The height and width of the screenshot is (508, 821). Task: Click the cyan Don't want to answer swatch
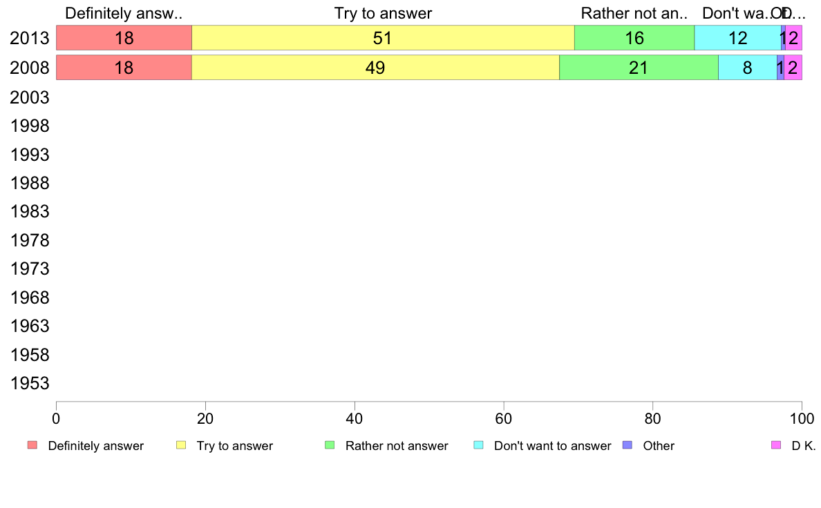tap(478, 445)
